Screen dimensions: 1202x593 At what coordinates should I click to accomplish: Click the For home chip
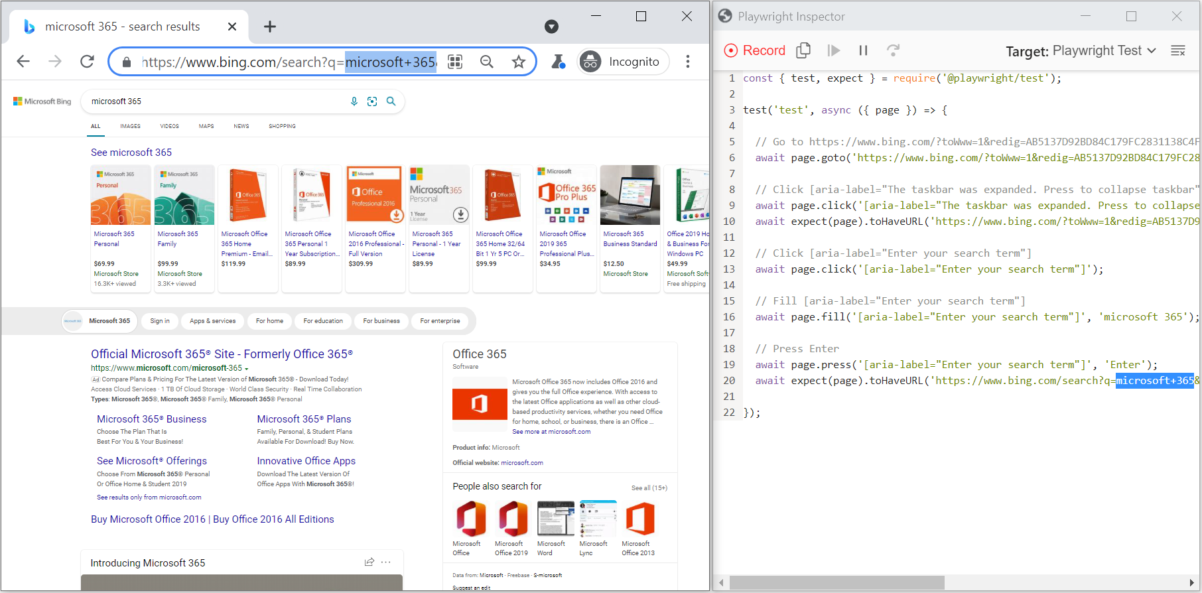coord(269,321)
